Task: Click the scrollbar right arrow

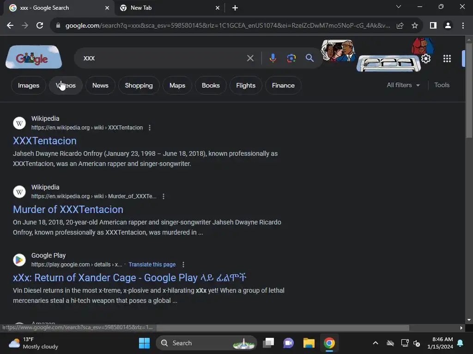Action: point(461,328)
